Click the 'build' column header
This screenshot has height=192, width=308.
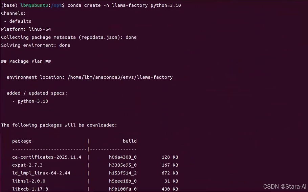coord(130,141)
